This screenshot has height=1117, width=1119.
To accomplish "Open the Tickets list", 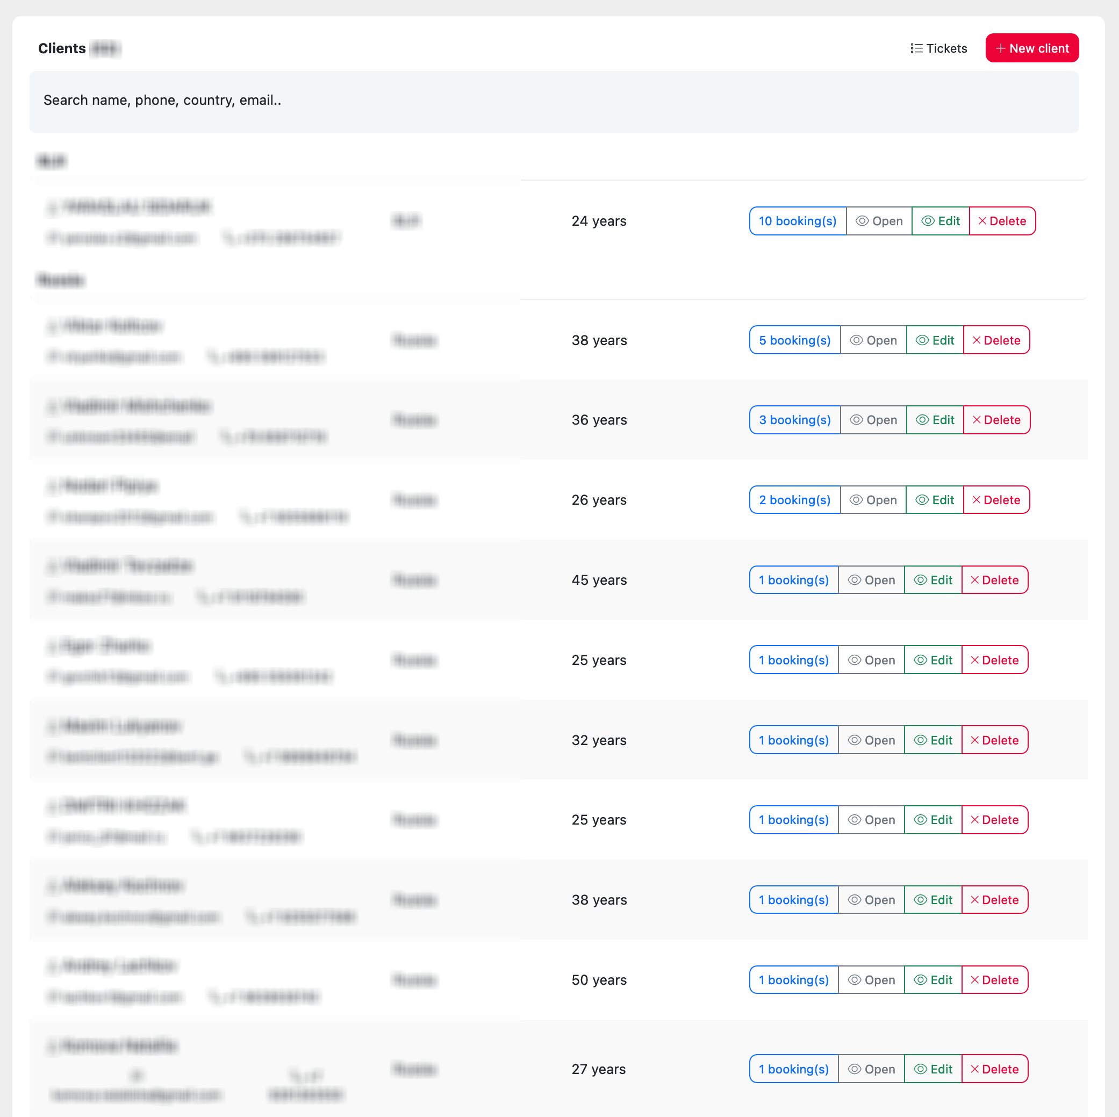I will pos(938,48).
